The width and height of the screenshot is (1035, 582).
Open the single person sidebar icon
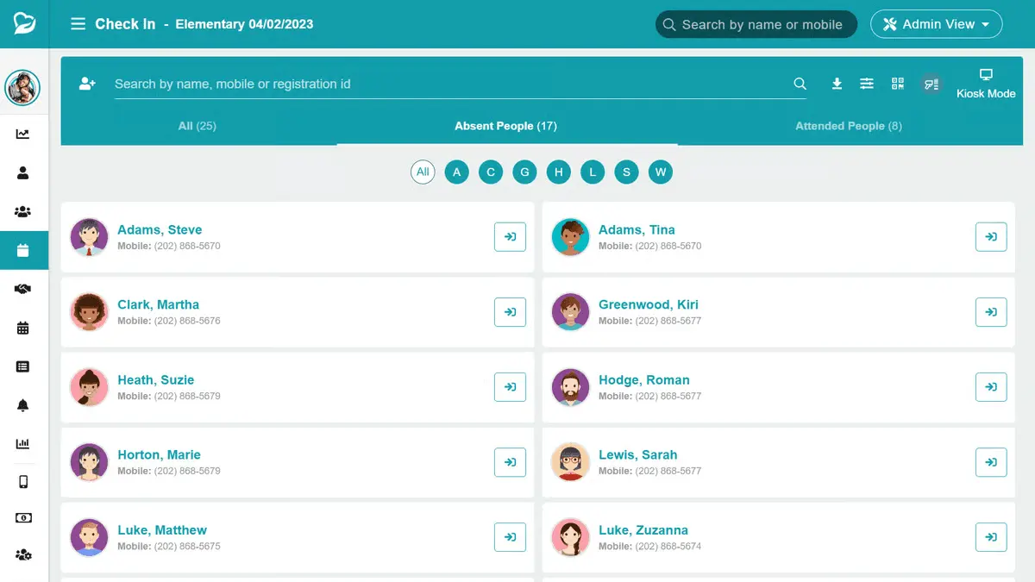[23, 173]
